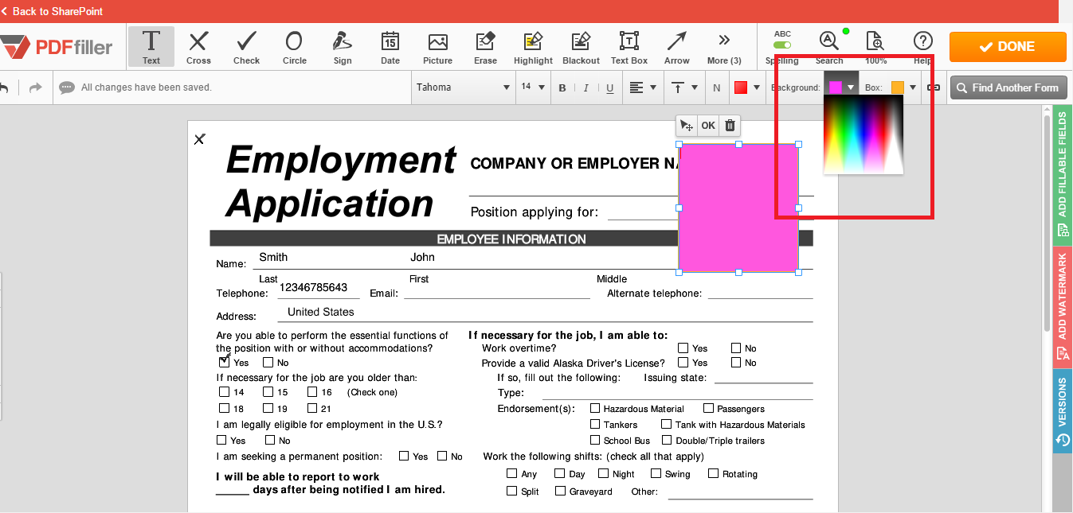Click the Issuing state field

pyautogui.click(x=763, y=377)
